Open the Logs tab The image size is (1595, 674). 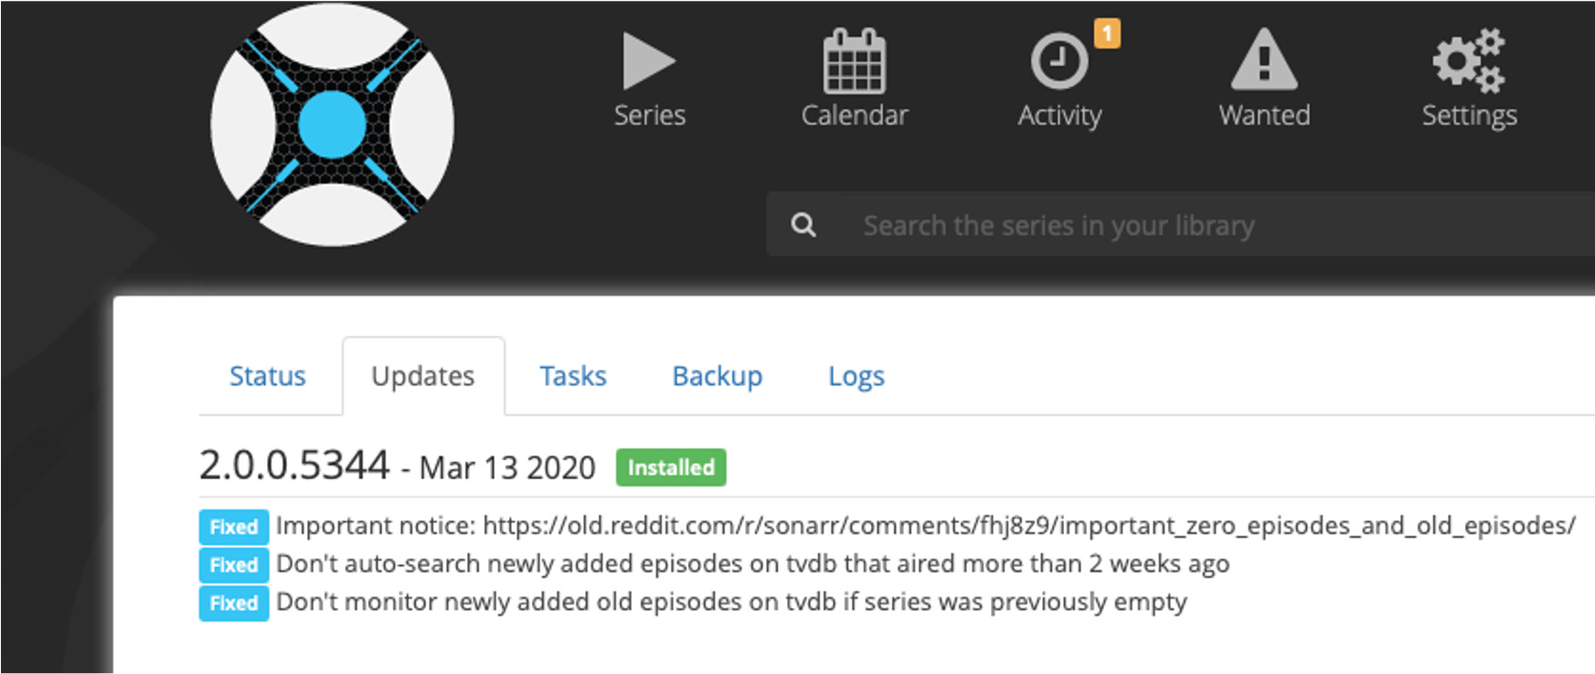[856, 376]
